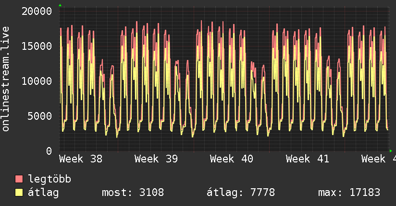Click the Week 38 axis label
This screenshot has width=396, height=206.
click(81, 159)
